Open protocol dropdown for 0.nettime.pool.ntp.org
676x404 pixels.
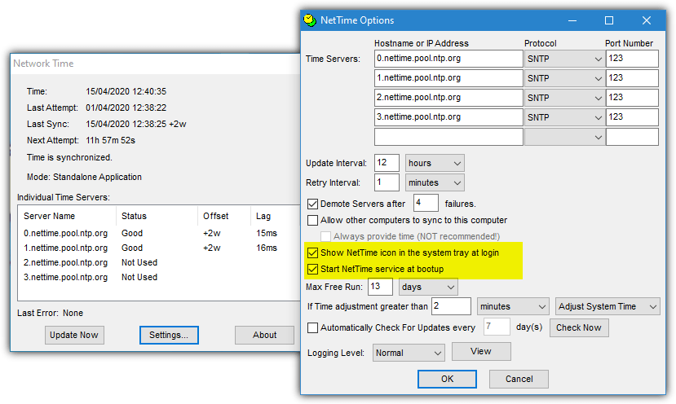(564, 59)
